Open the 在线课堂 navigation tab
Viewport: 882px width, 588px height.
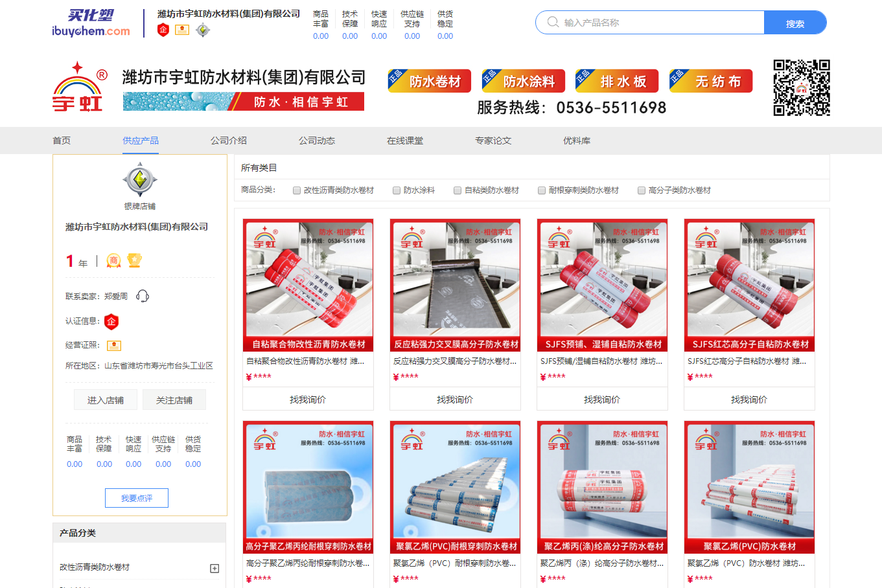click(x=405, y=141)
